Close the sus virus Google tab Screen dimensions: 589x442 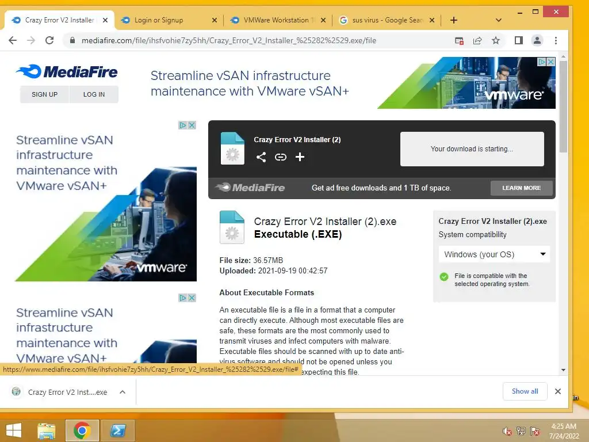coord(432,20)
